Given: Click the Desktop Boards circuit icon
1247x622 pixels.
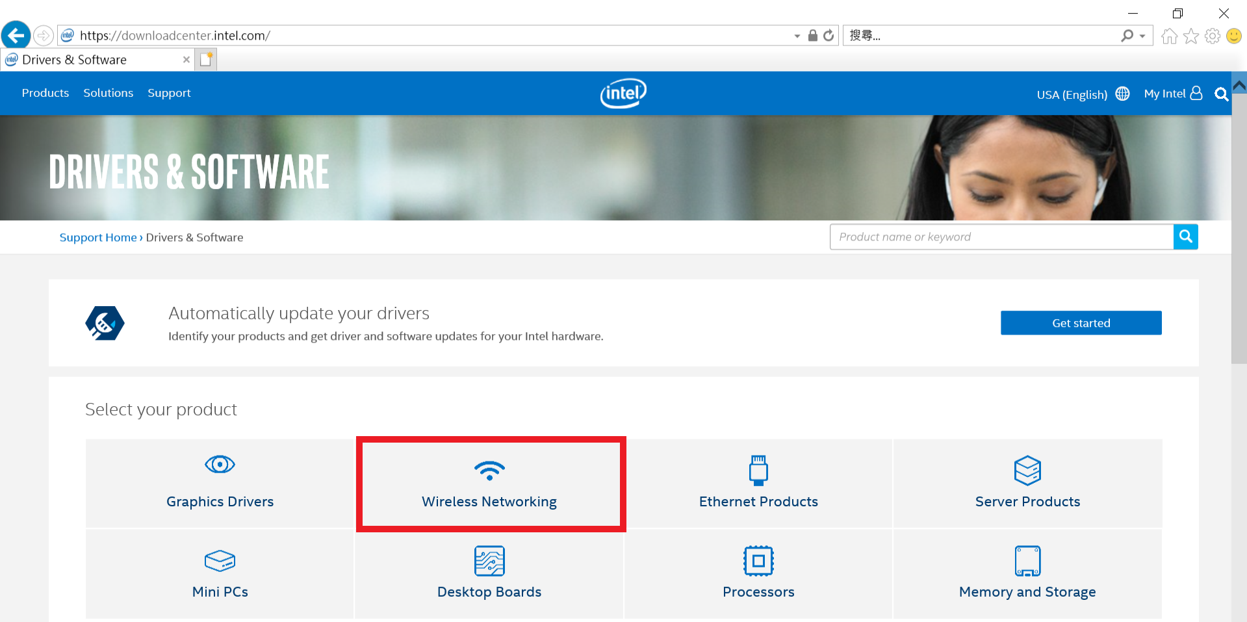Looking at the screenshot, I should coord(489,561).
